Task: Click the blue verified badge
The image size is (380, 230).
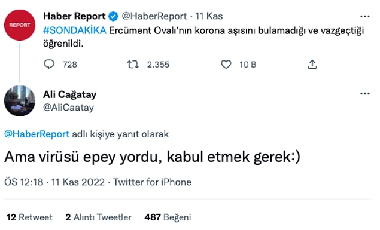Action: tap(113, 16)
